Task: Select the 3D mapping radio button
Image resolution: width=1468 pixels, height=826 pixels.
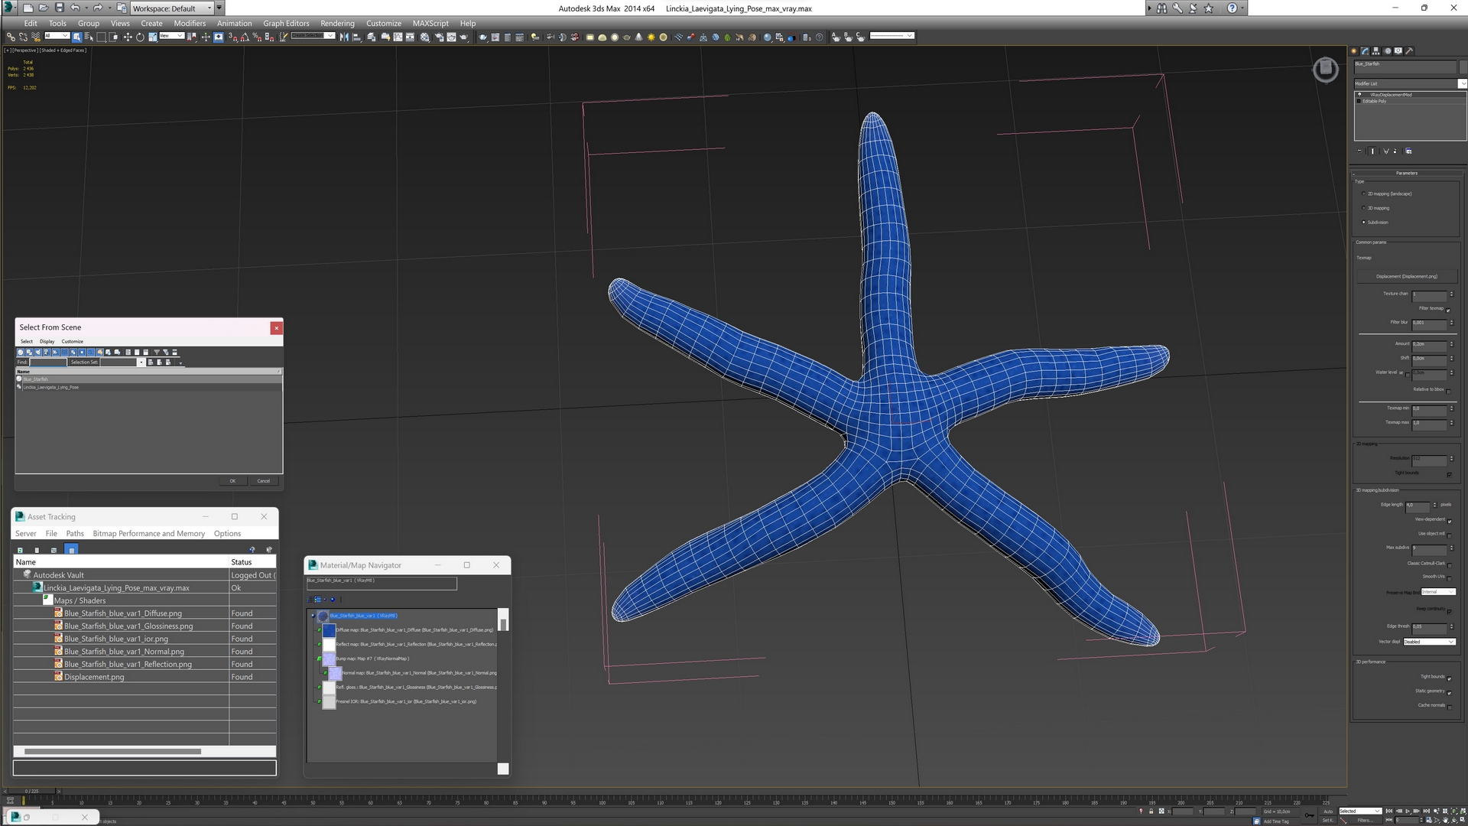Action: 1364,208
